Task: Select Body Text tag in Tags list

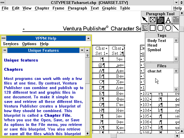Action: point(157,41)
